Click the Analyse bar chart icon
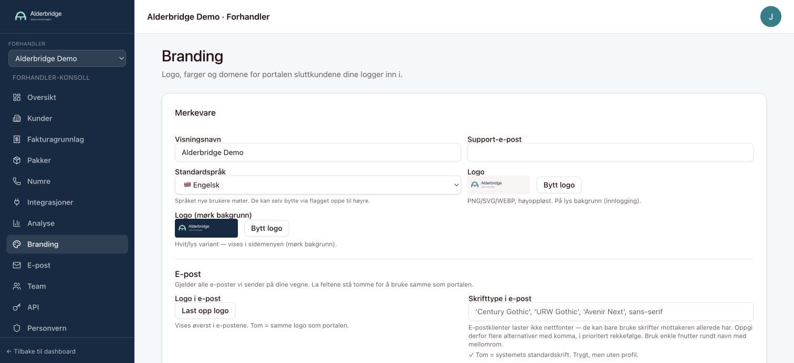794x363 pixels. 17,223
